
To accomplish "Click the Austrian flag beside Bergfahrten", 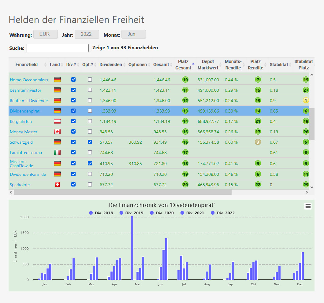I will [x=57, y=121].
